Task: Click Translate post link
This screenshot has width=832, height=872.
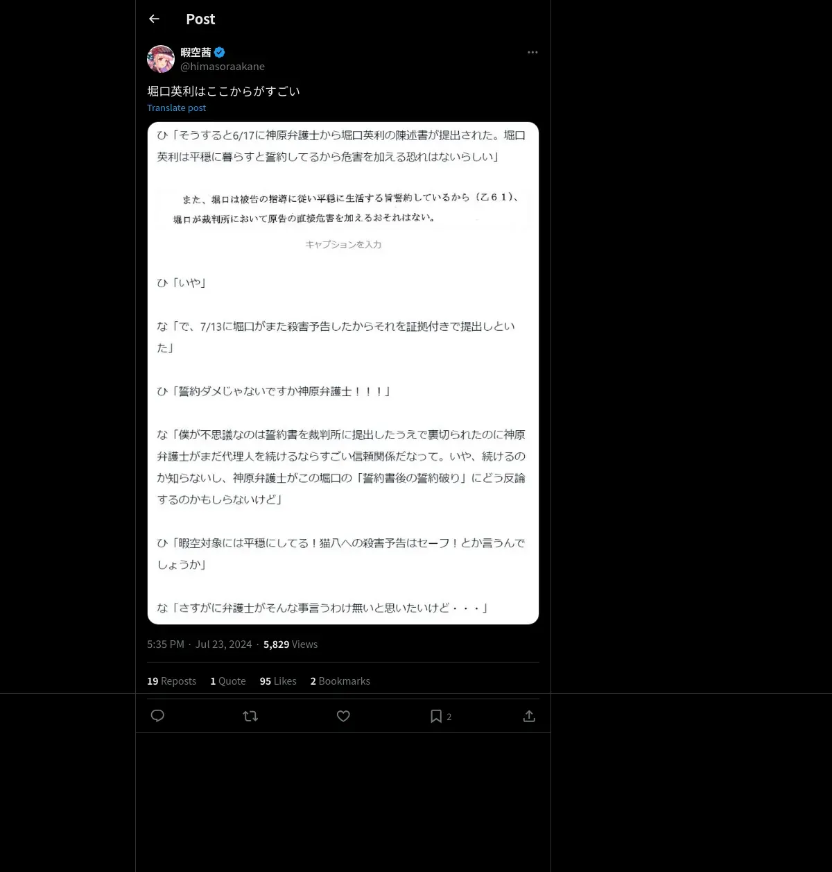Action: pos(176,108)
